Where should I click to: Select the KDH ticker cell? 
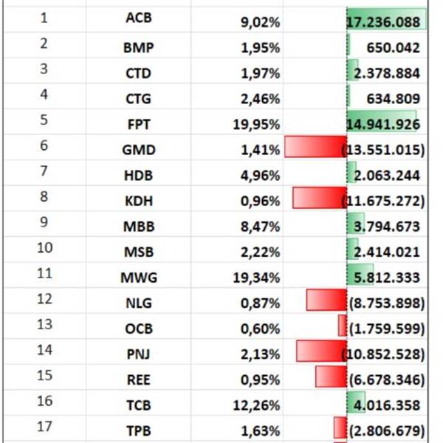pyautogui.click(x=138, y=201)
